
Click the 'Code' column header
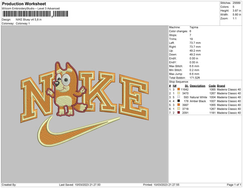point(212,85)
